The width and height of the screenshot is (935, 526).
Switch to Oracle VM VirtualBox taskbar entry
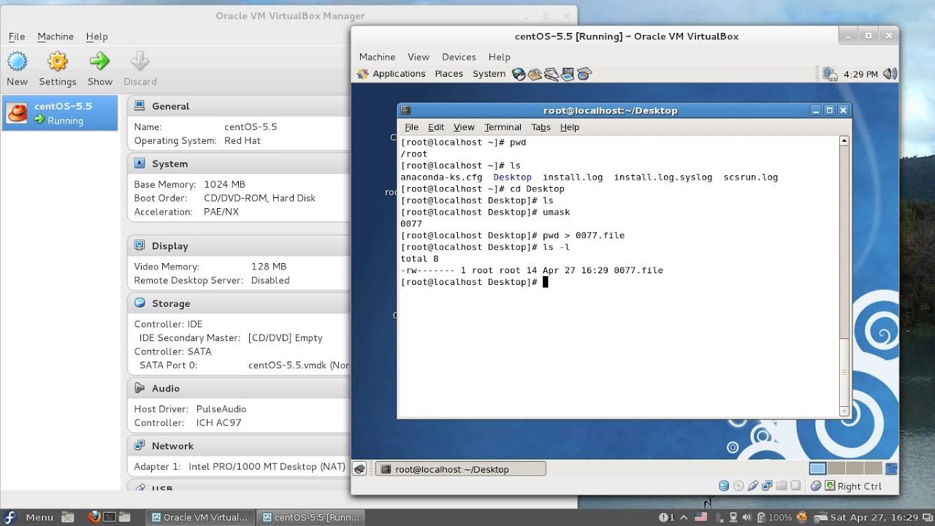click(201, 517)
